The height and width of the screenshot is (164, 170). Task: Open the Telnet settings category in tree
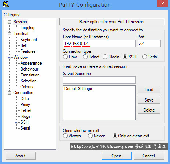tap(26, 110)
